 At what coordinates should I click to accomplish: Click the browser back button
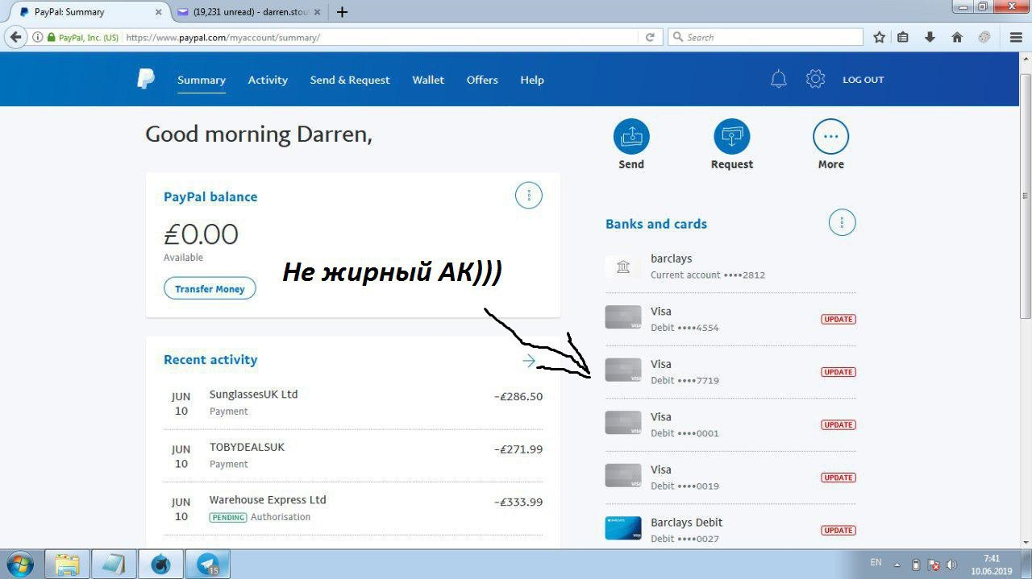click(x=15, y=37)
